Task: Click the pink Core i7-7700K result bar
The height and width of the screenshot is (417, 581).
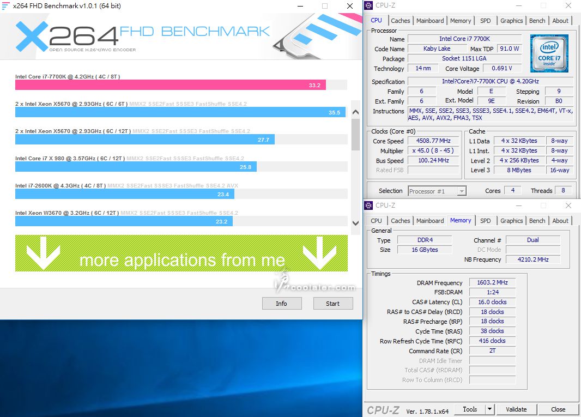Action: [171, 85]
